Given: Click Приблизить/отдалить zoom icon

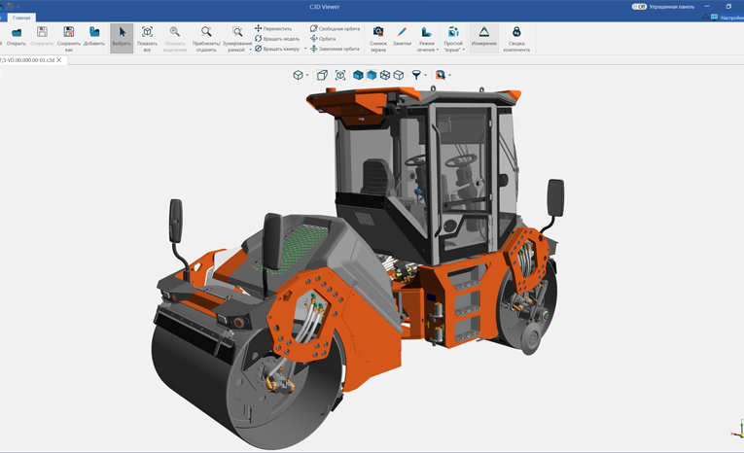Looking at the screenshot, I should [206, 32].
